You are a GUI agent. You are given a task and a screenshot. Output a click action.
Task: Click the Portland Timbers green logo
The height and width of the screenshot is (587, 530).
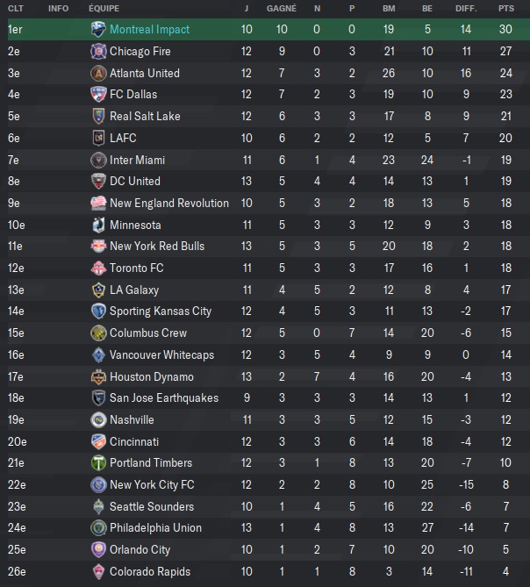click(98, 463)
